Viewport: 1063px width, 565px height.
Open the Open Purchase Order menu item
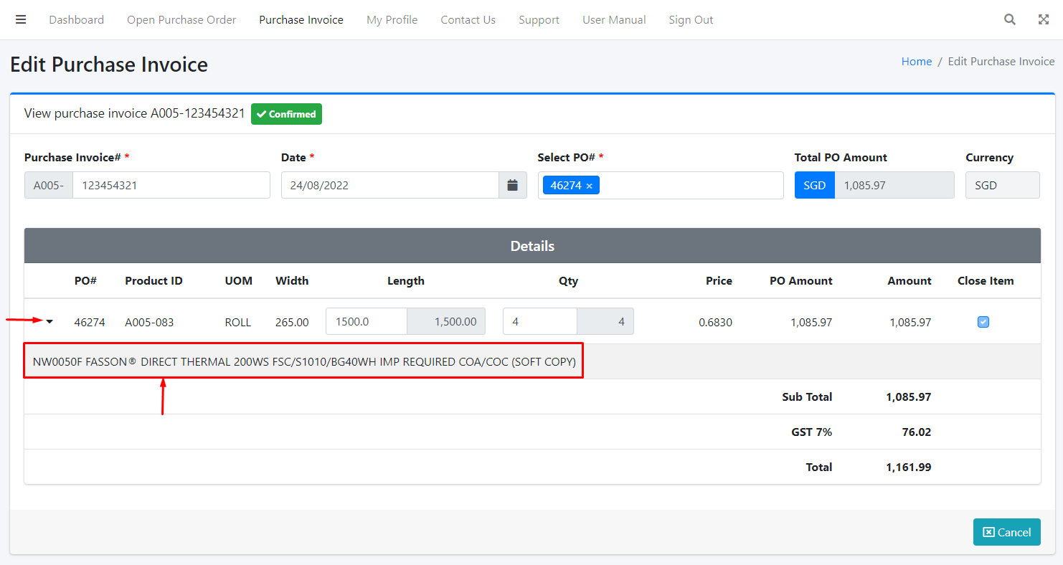[181, 20]
